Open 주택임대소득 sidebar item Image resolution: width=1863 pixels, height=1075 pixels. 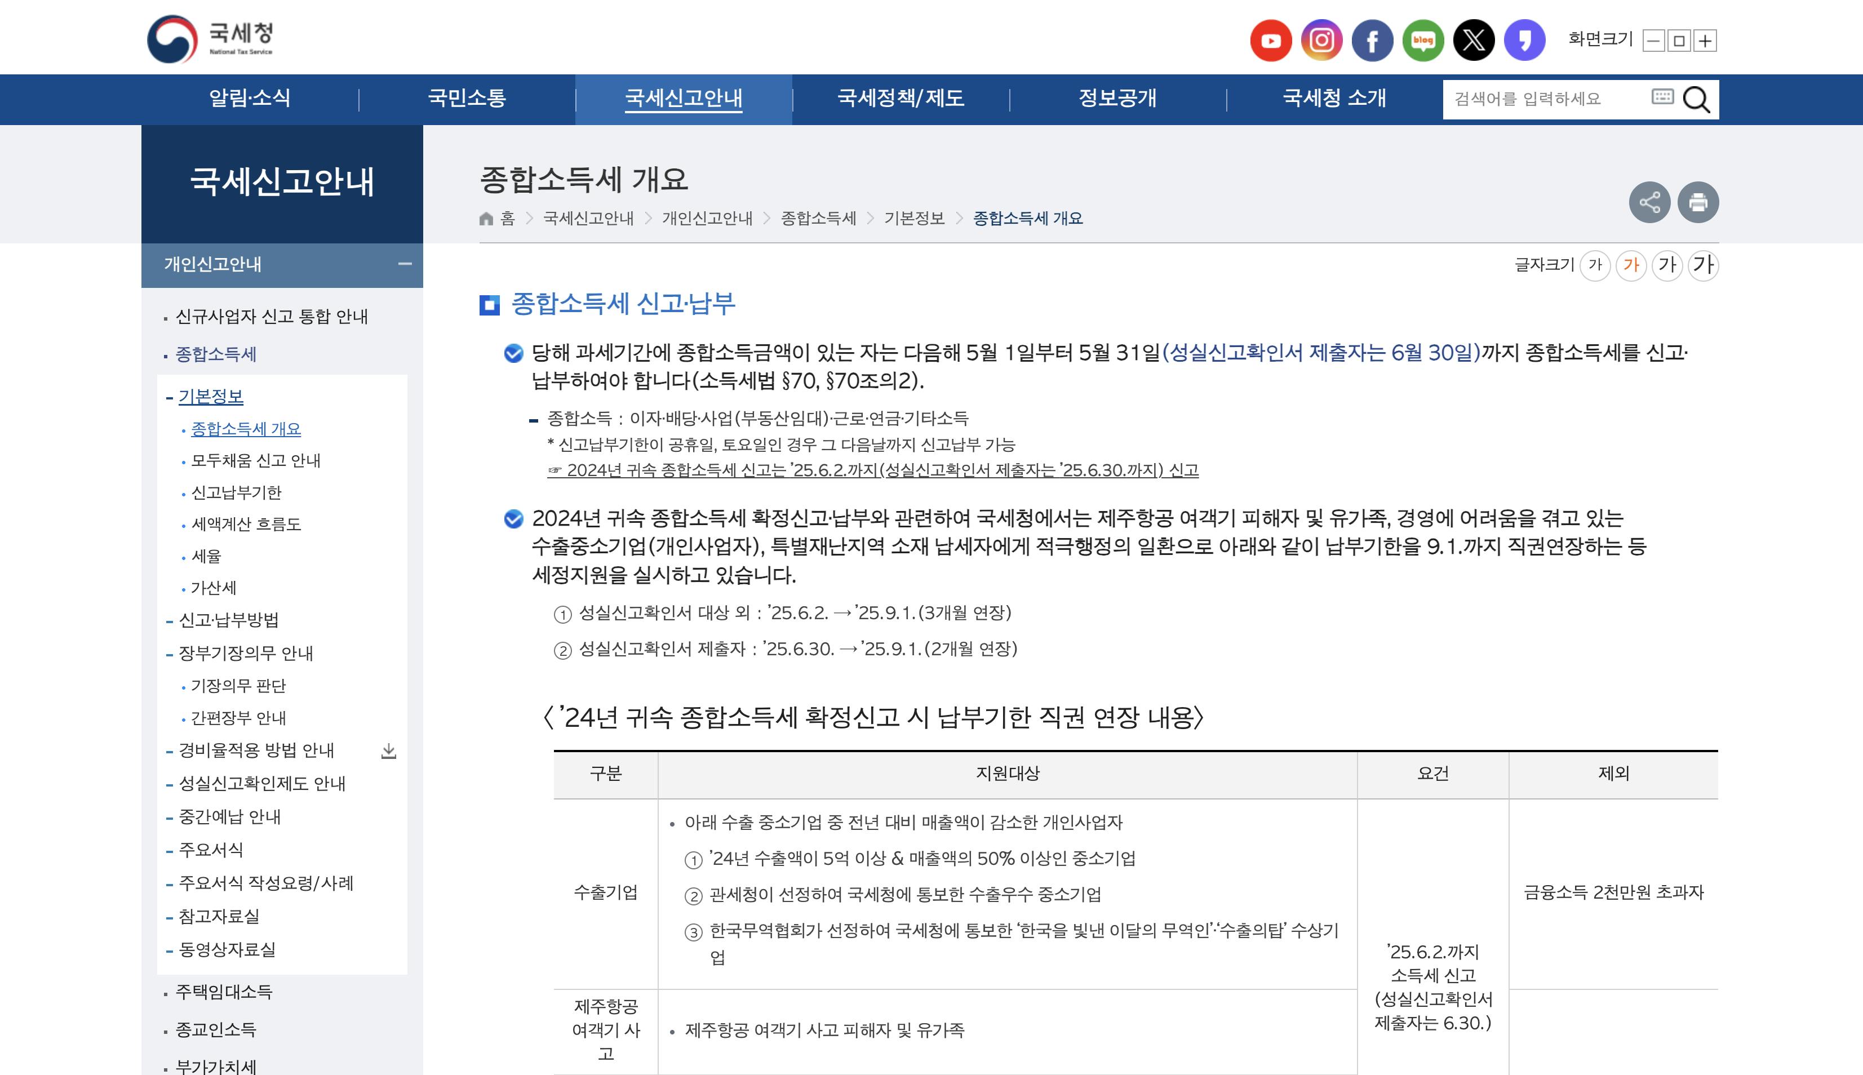(x=224, y=992)
